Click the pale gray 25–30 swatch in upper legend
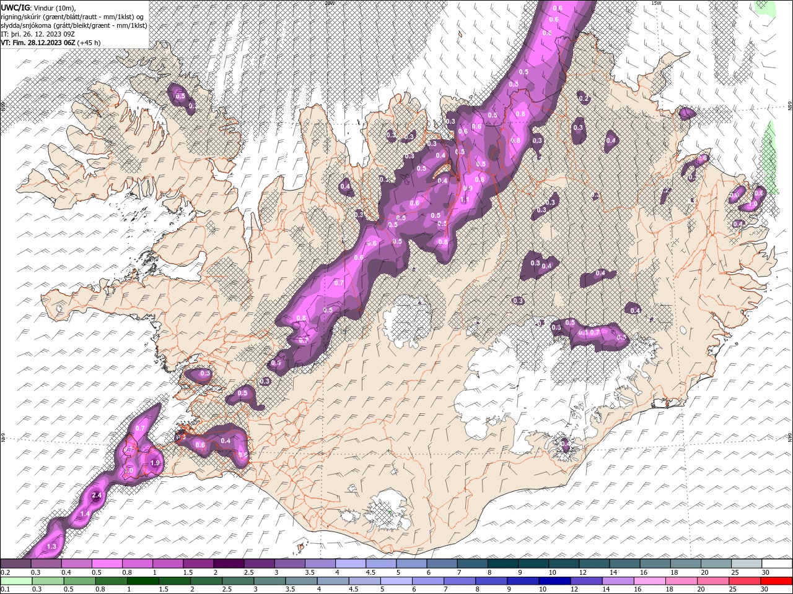 pos(747,563)
